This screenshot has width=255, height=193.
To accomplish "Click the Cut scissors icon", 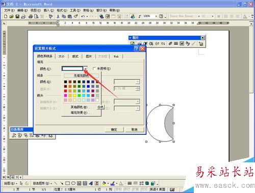I will point(58,16).
